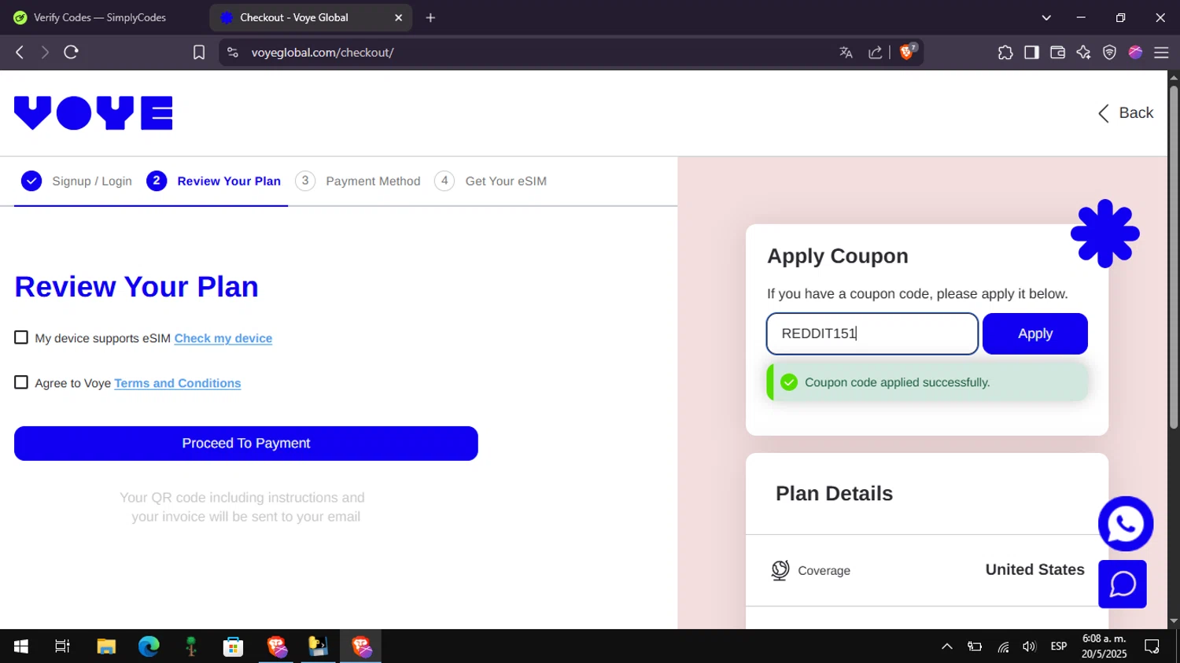The image size is (1180, 663).
Task: Click the Back link at top right
Action: click(x=1126, y=113)
